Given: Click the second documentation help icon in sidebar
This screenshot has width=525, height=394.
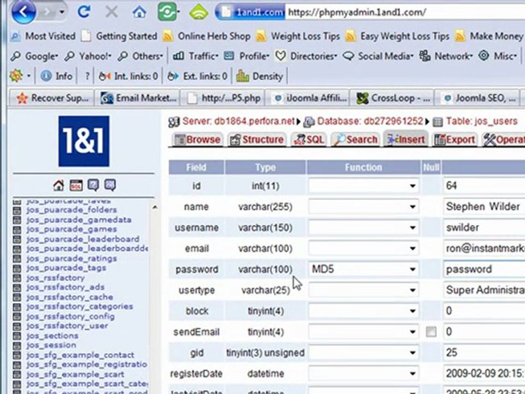Looking at the screenshot, I should pyautogui.click(x=110, y=185).
